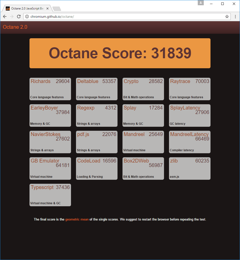240x260 pixels.
Task: Click the NavierStokes benchmark tile
Action: click(50, 142)
